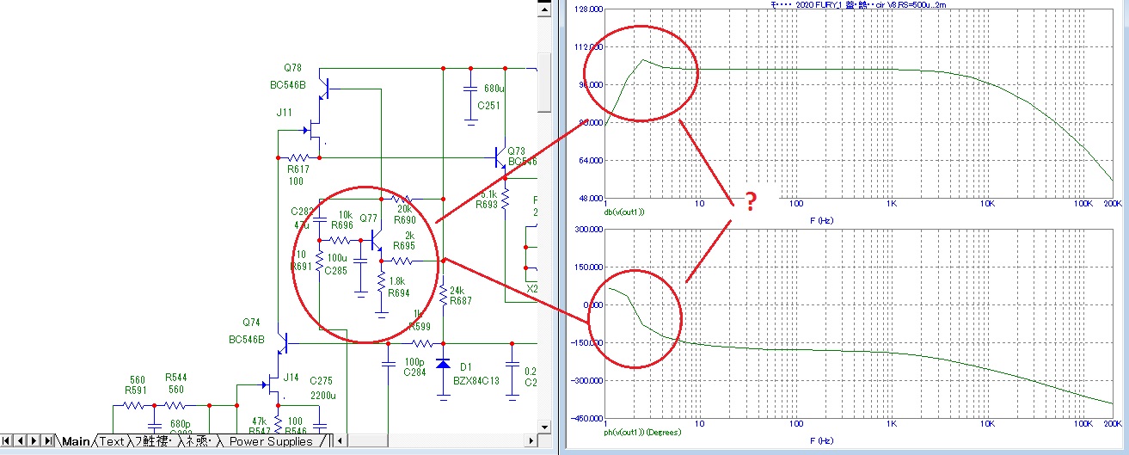Image resolution: width=1129 pixels, height=455 pixels.
Task: Select the Main schematic tab
Action: coord(76,441)
